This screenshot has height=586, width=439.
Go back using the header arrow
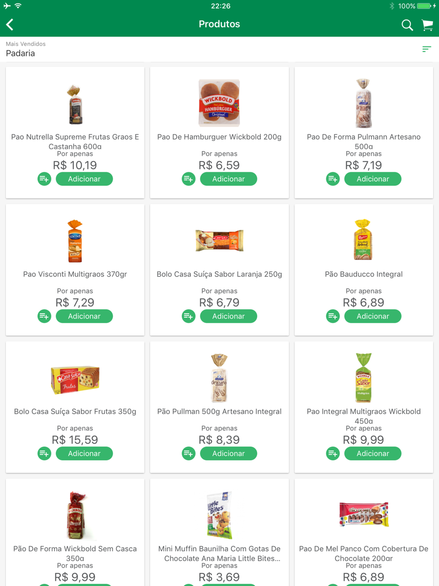coord(10,25)
